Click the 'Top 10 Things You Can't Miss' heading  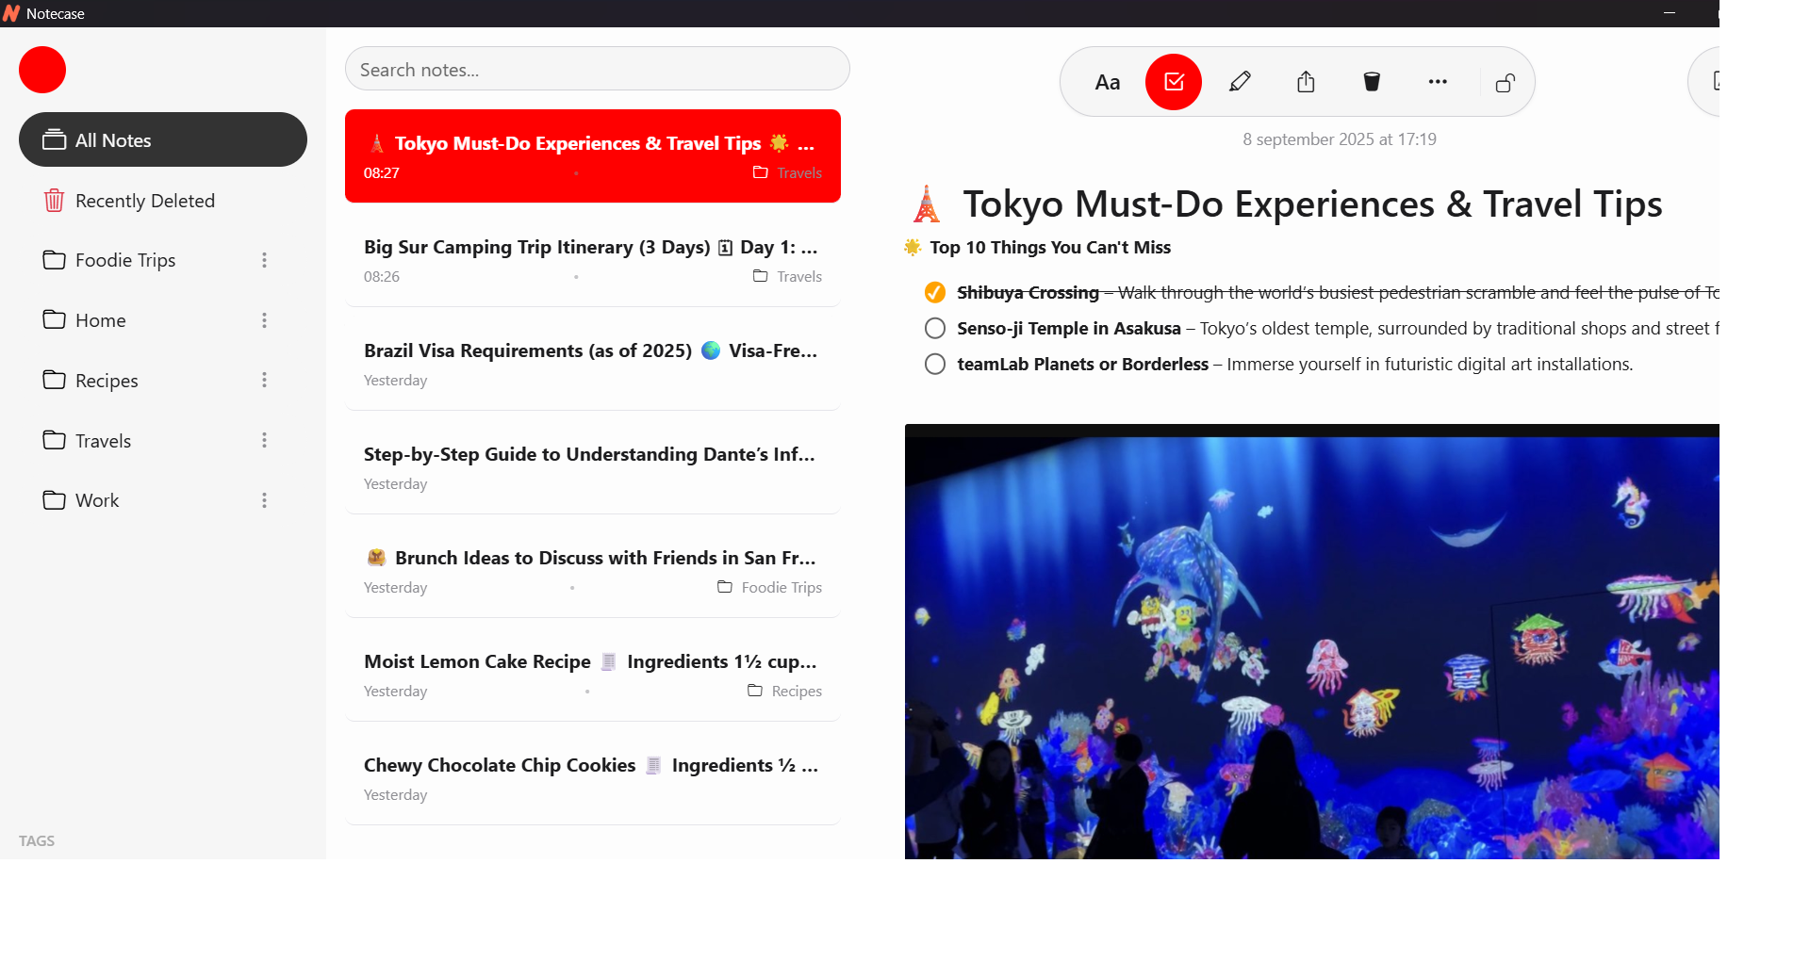1050,247
